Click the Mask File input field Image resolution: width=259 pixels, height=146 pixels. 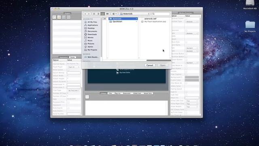tap(192, 98)
